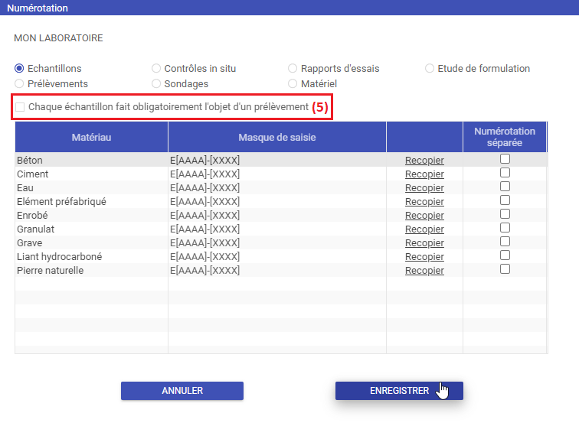Select the Pierre naturelle material cell
579x426 pixels.
pyautogui.click(x=91, y=270)
